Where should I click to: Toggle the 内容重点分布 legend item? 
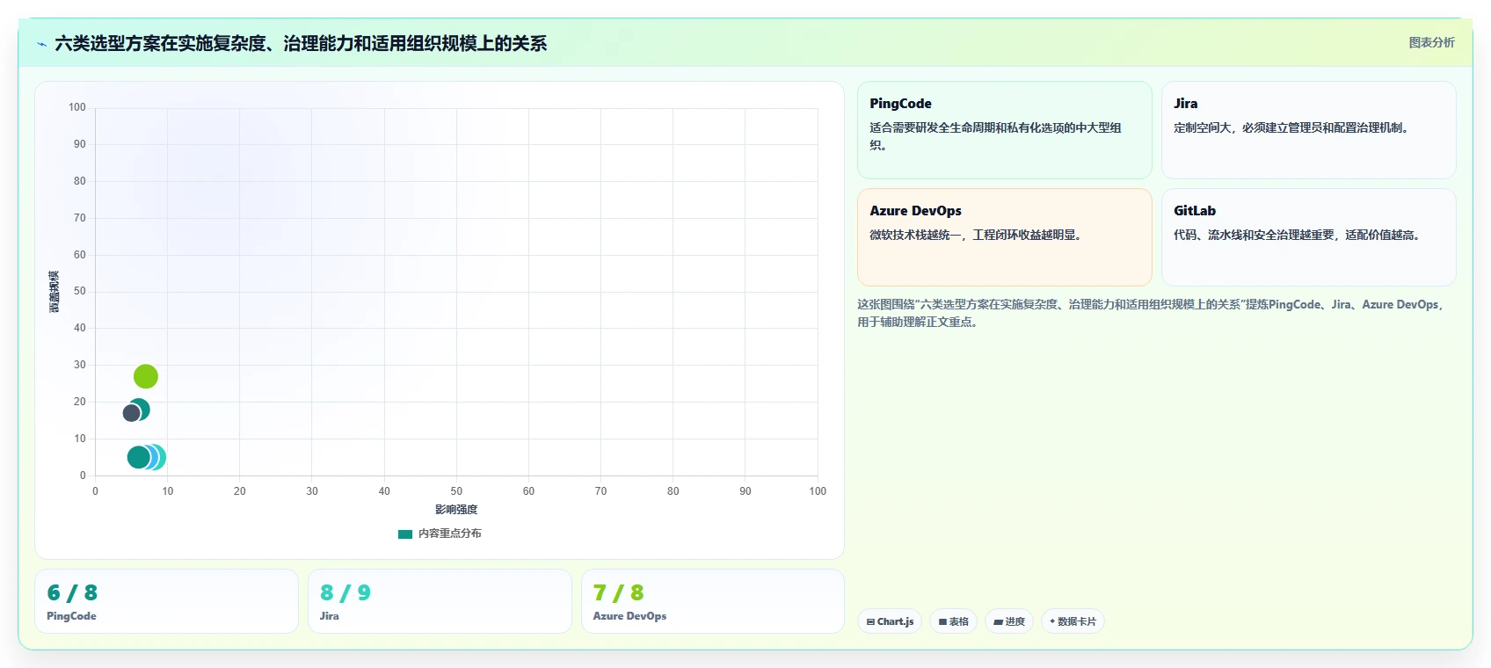click(440, 534)
